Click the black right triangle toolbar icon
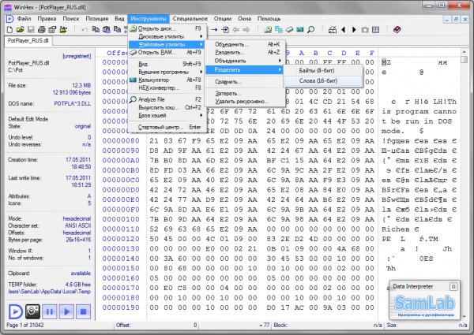474x335 pixels. [x=354, y=29]
